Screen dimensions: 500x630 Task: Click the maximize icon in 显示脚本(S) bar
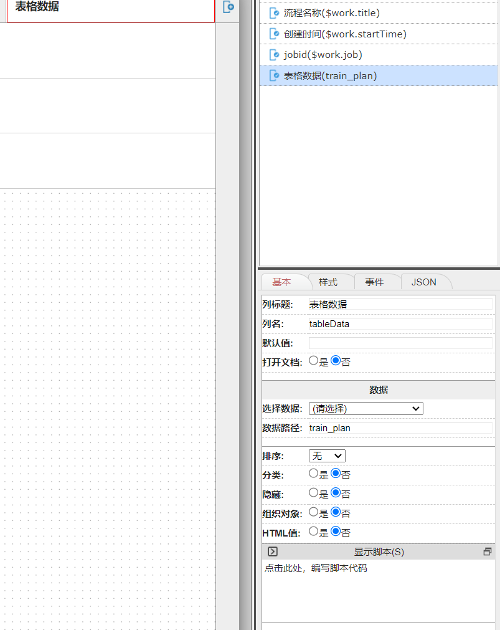487,551
